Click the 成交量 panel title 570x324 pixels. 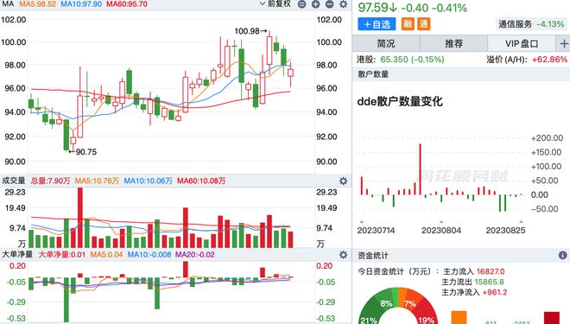[14, 181]
